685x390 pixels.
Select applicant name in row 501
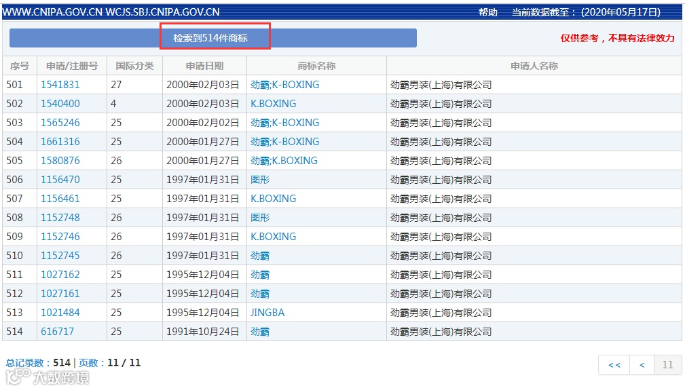441,85
